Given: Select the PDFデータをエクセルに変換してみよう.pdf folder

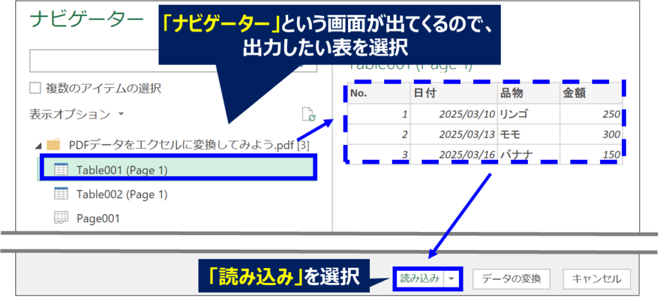Looking at the screenshot, I should tap(189, 146).
